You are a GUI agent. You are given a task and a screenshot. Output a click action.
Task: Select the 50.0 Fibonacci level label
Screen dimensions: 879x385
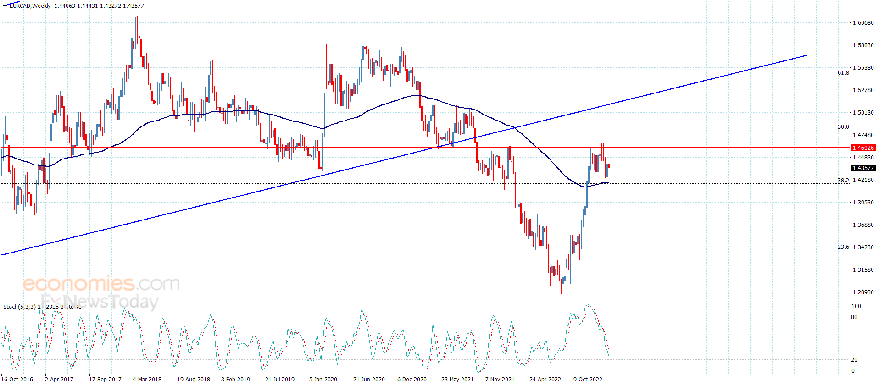[x=843, y=127]
